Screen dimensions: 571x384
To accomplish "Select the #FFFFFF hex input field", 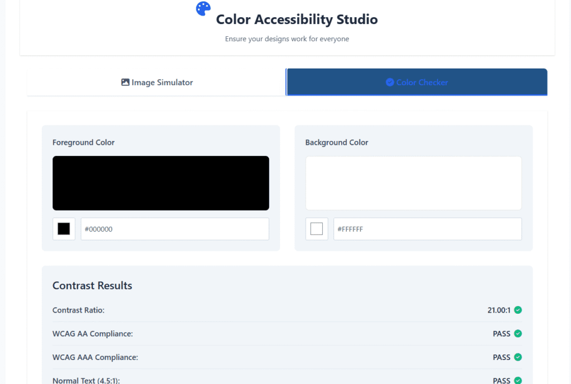I will tap(427, 229).
